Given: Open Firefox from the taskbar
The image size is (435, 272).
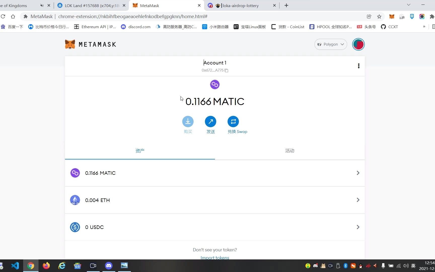Looking at the screenshot, I should click(46, 266).
